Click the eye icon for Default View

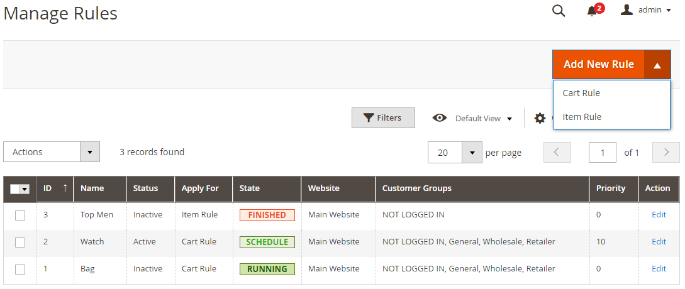[440, 118]
